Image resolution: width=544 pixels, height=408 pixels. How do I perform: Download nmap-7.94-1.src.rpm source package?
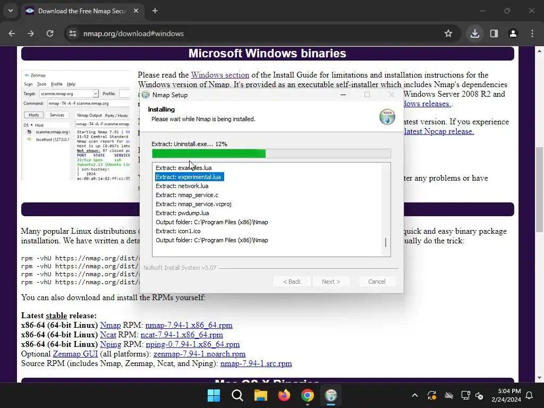pyautogui.click(x=256, y=363)
